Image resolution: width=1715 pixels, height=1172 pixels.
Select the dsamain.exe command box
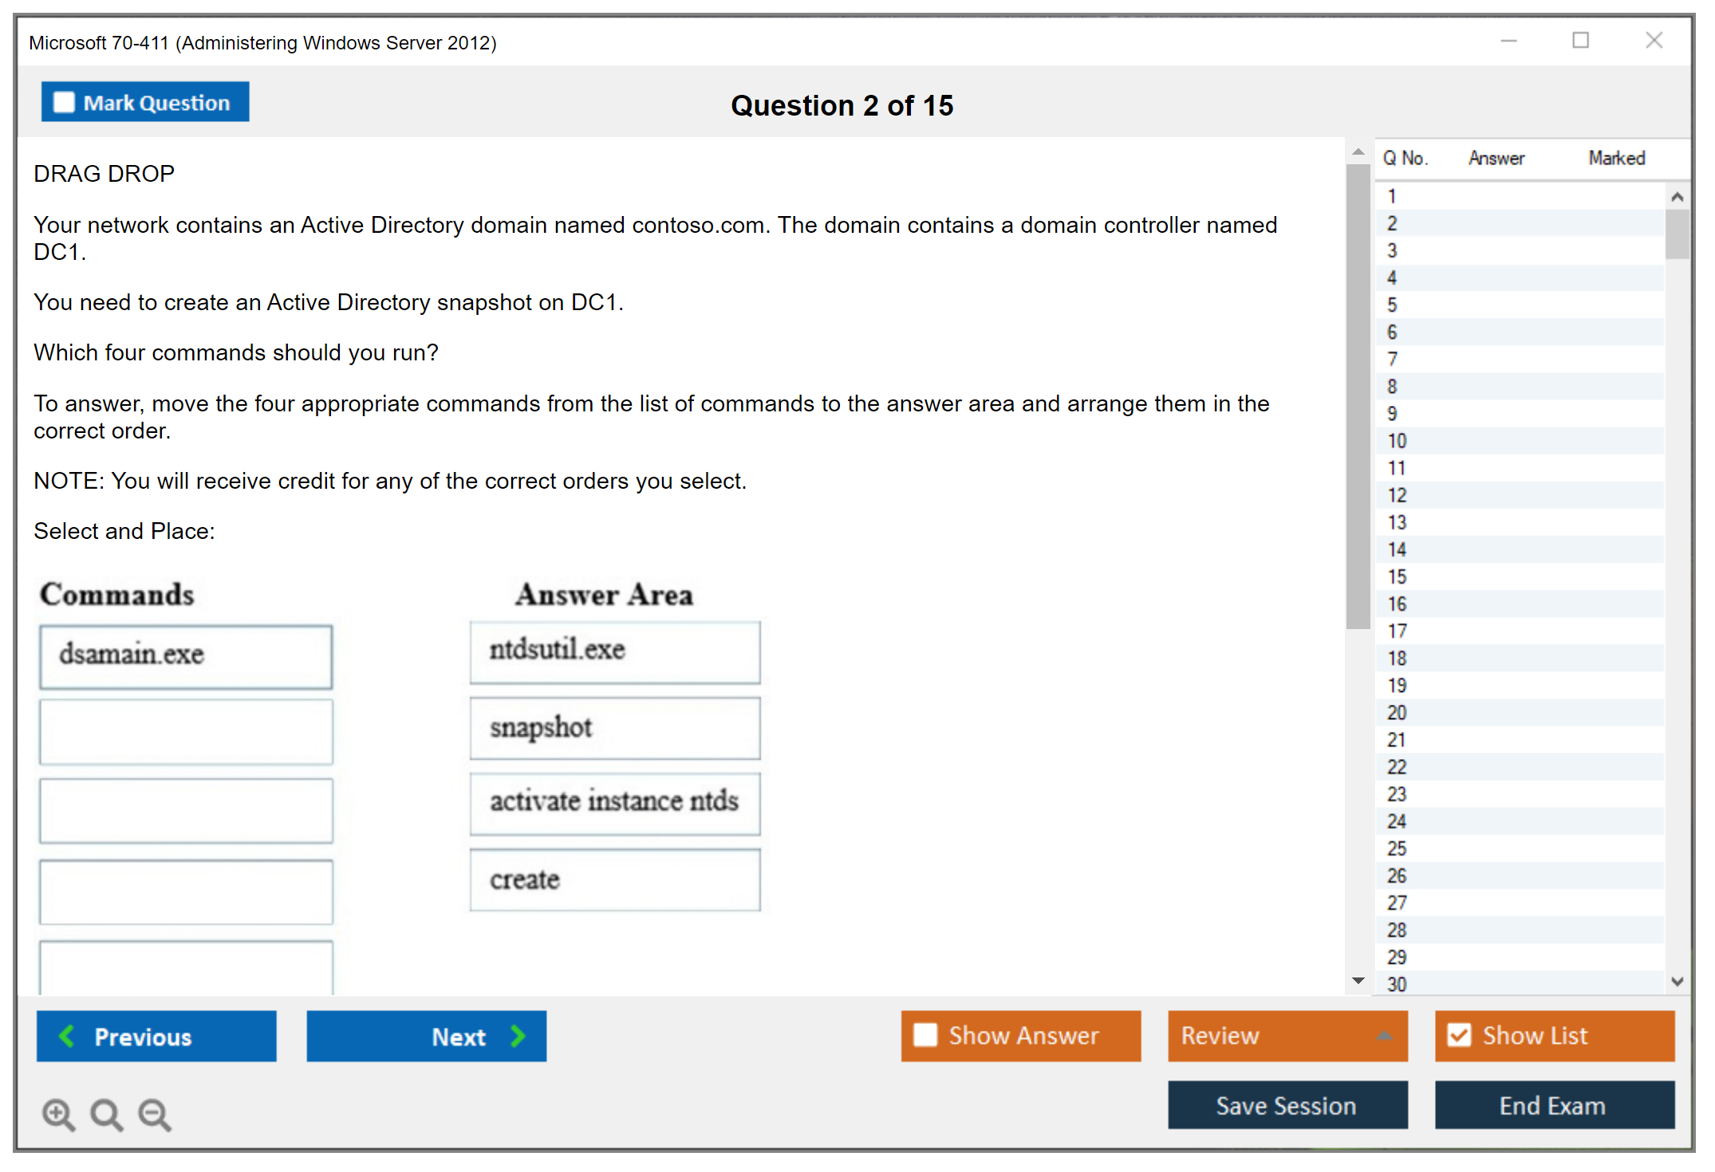coord(186,655)
